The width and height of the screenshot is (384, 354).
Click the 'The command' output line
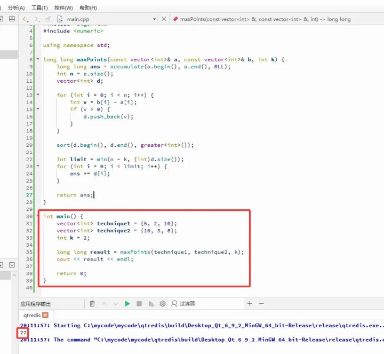(202, 340)
